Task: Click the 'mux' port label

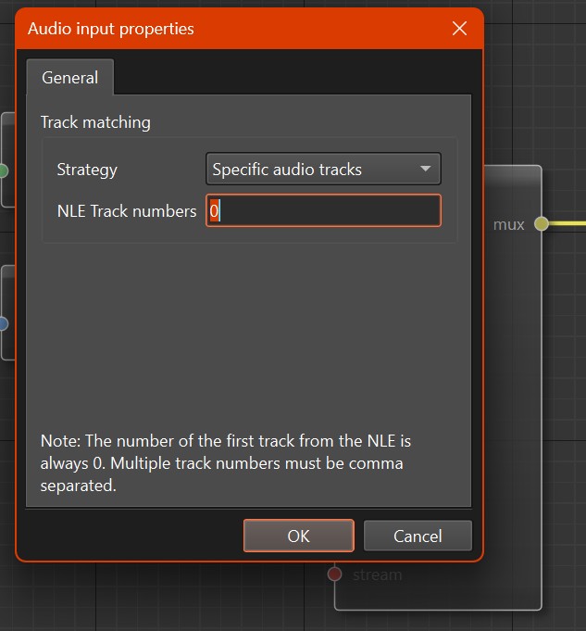Action: pos(509,224)
